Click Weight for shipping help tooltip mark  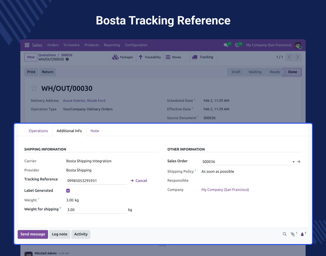pos(60,208)
